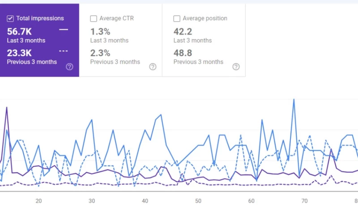
Task: Open help icon on Total impressions card
Action: click(69, 66)
